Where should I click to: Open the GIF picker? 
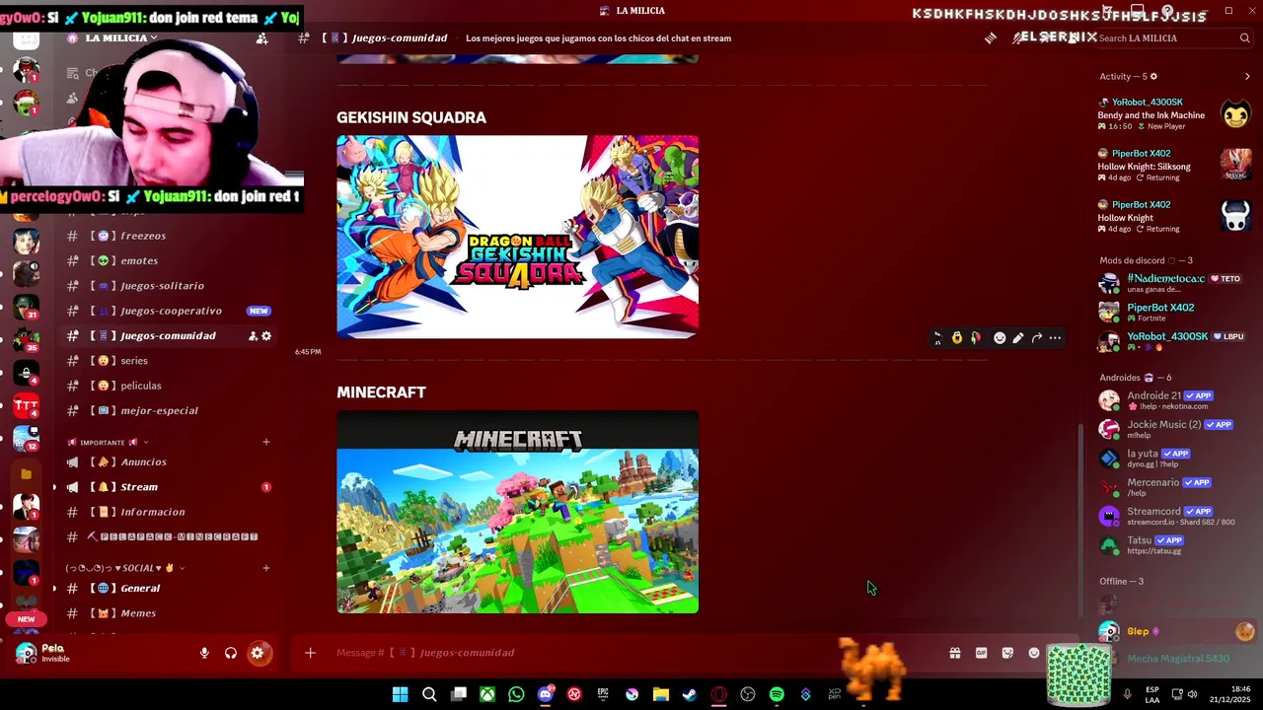click(x=981, y=653)
